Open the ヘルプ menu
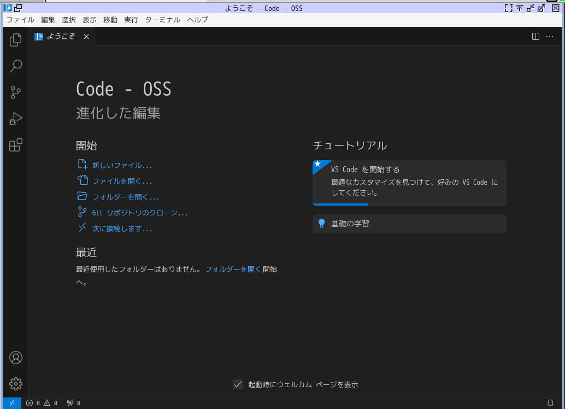565x409 pixels. pyautogui.click(x=197, y=20)
